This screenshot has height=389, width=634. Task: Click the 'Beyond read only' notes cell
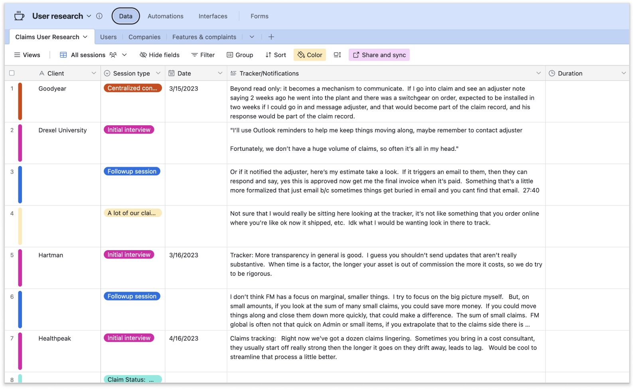(386, 101)
